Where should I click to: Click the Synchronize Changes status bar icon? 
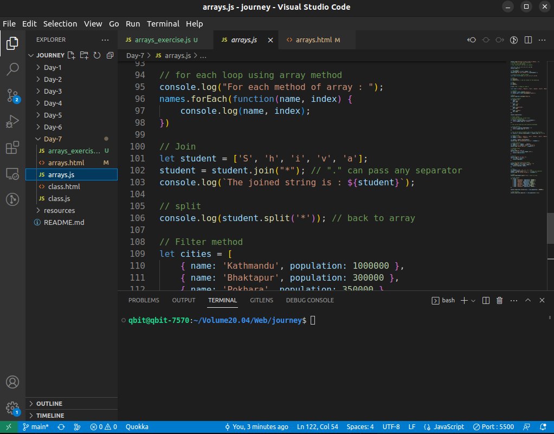tap(61, 427)
